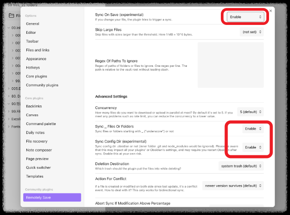This screenshot has width=290, height=215.
Task: Click the Sync On Save (experimental) label
Action: point(119,15)
